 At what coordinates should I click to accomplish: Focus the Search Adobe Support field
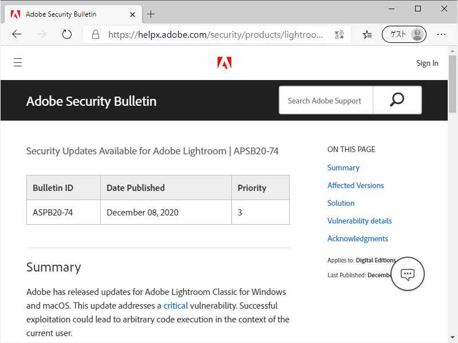pos(325,101)
